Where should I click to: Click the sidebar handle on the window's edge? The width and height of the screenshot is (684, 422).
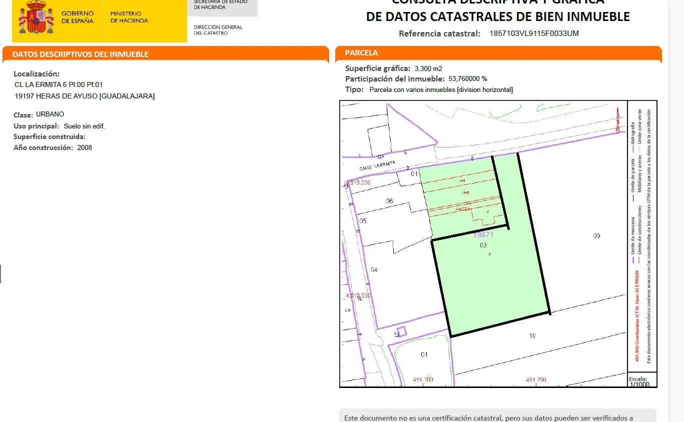tap(1, 274)
